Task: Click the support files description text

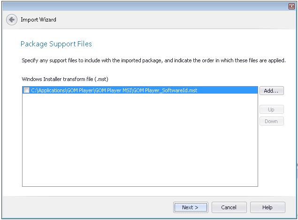Action: pyautogui.click(x=153, y=61)
